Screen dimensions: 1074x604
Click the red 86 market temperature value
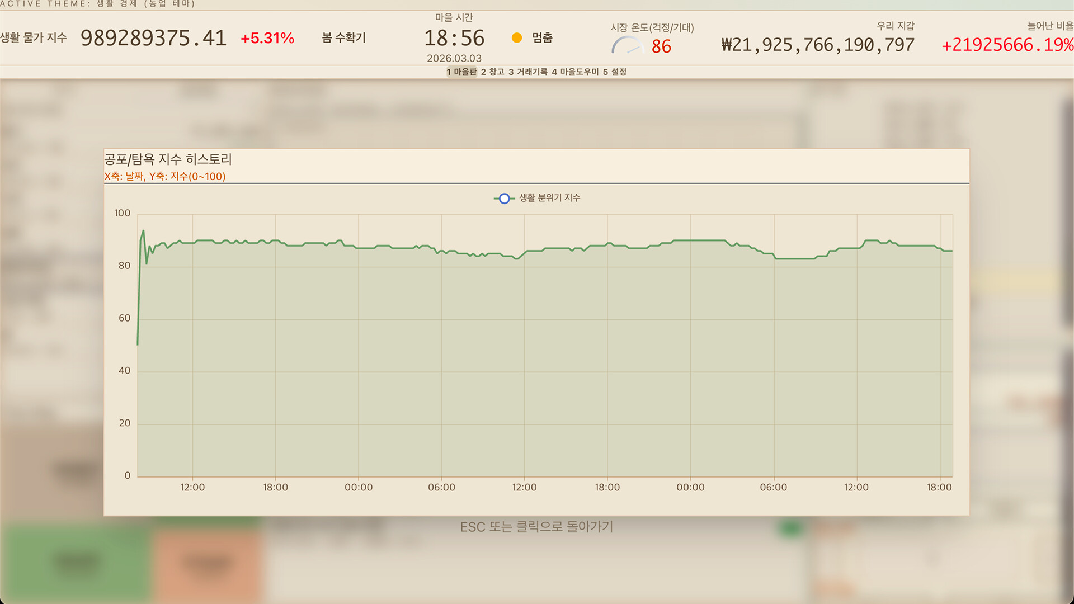[661, 46]
